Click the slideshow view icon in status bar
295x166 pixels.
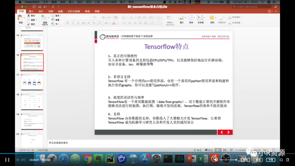(x=231, y=150)
